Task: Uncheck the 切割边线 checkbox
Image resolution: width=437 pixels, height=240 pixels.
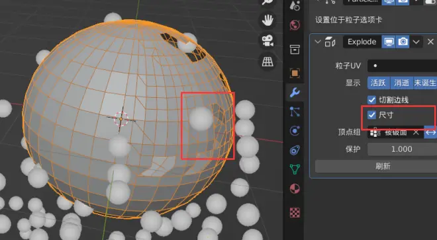Action: point(371,100)
